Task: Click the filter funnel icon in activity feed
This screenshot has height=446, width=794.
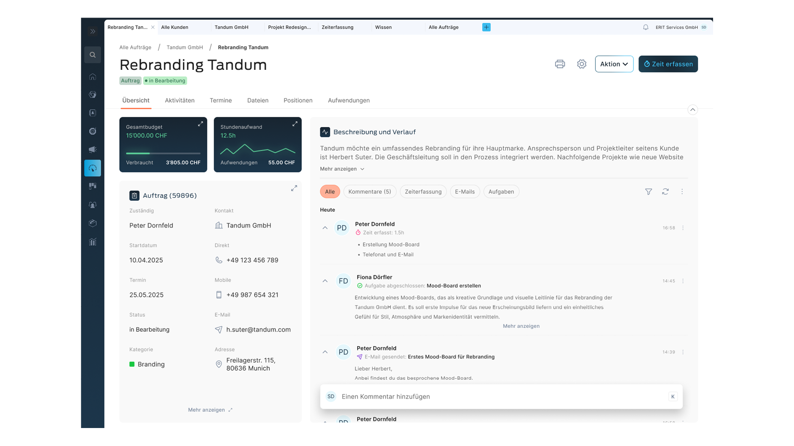Action: (648, 192)
